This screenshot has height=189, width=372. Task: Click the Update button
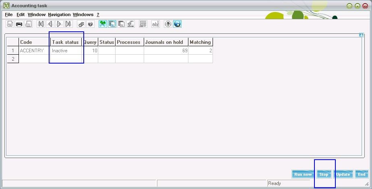[343, 174]
